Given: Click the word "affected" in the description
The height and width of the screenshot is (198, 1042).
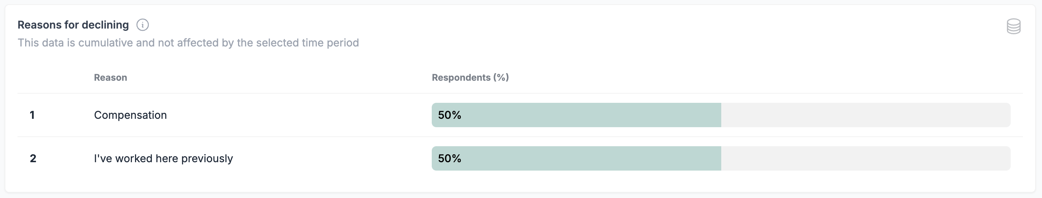Looking at the screenshot, I should (198, 43).
